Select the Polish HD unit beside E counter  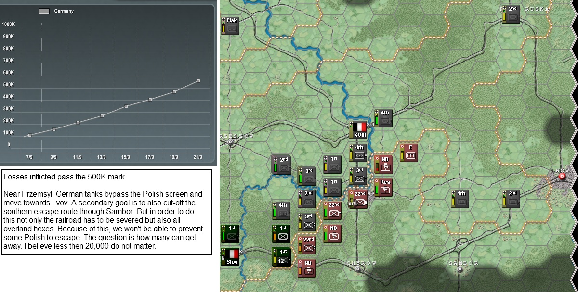pos(383,164)
